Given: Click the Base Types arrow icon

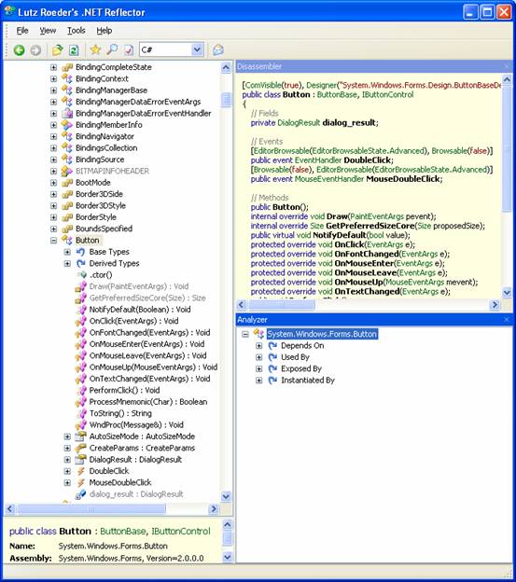Looking at the screenshot, I should pos(80,252).
